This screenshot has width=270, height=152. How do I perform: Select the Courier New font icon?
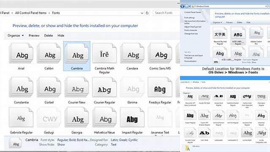click(77, 87)
